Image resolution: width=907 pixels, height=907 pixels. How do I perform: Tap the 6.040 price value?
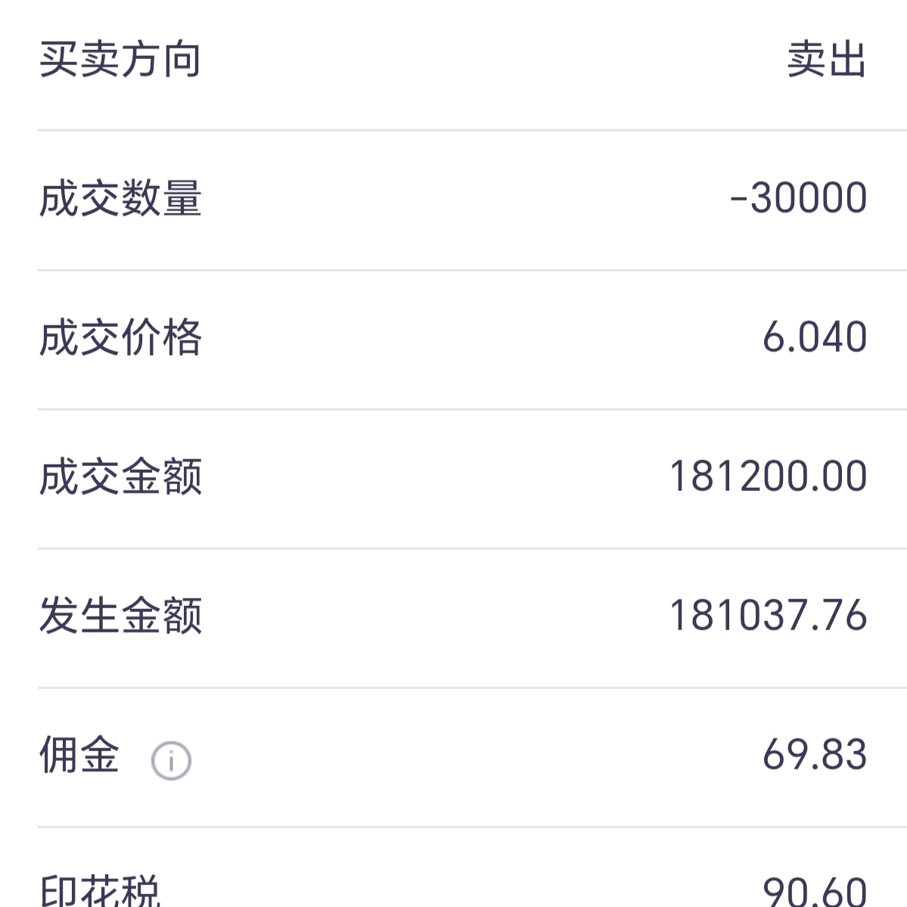pos(815,337)
